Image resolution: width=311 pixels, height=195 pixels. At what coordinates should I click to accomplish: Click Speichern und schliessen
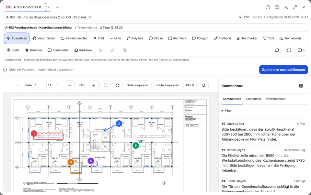coord(283,70)
